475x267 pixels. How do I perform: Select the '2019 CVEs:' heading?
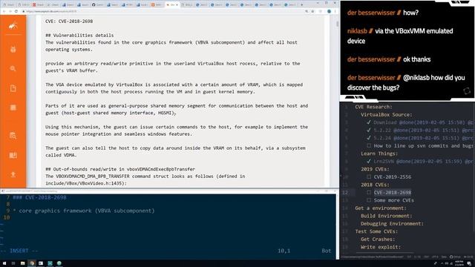(375, 169)
